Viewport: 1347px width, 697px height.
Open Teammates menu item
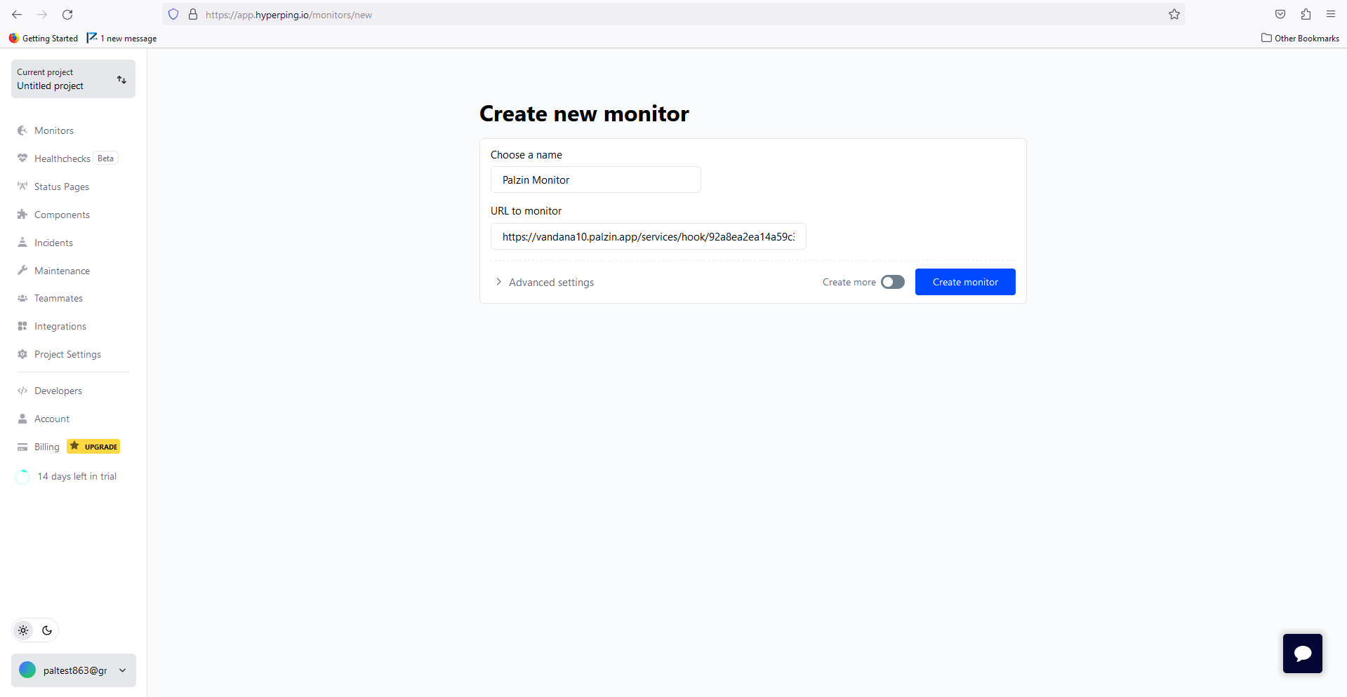pyautogui.click(x=58, y=298)
